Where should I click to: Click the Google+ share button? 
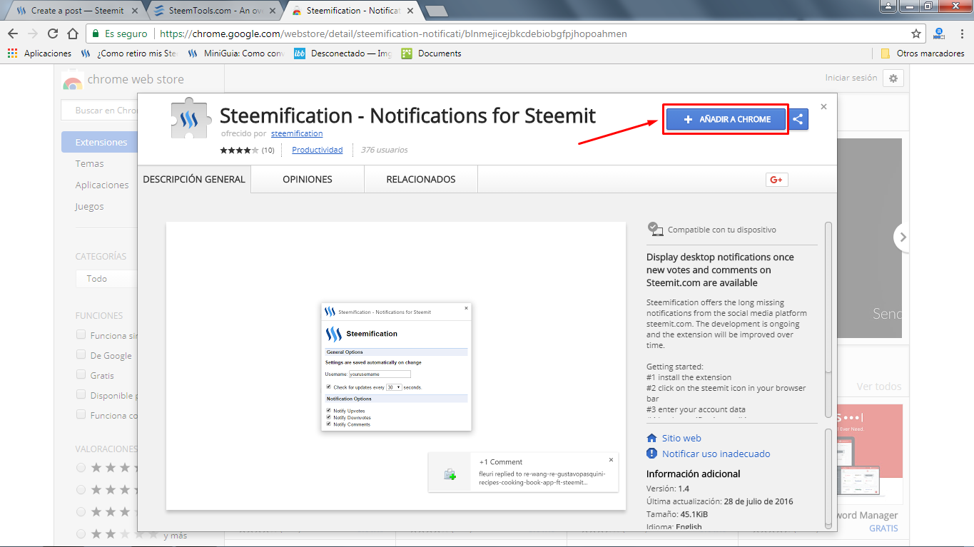[x=776, y=180]
